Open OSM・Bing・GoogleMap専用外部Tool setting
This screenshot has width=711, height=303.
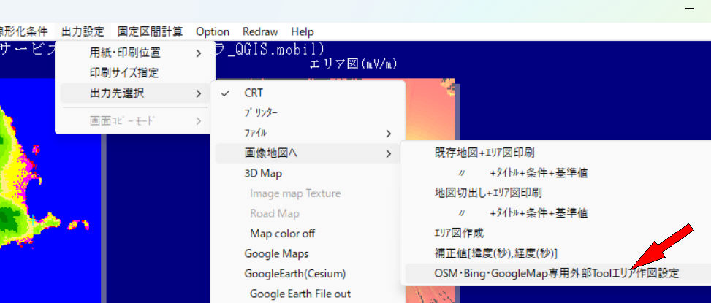(x=546, y=273)
